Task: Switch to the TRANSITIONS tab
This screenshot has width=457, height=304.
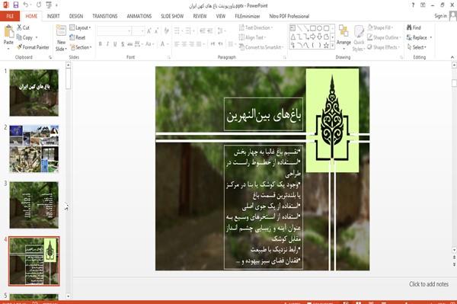Action: coord(105,16)
